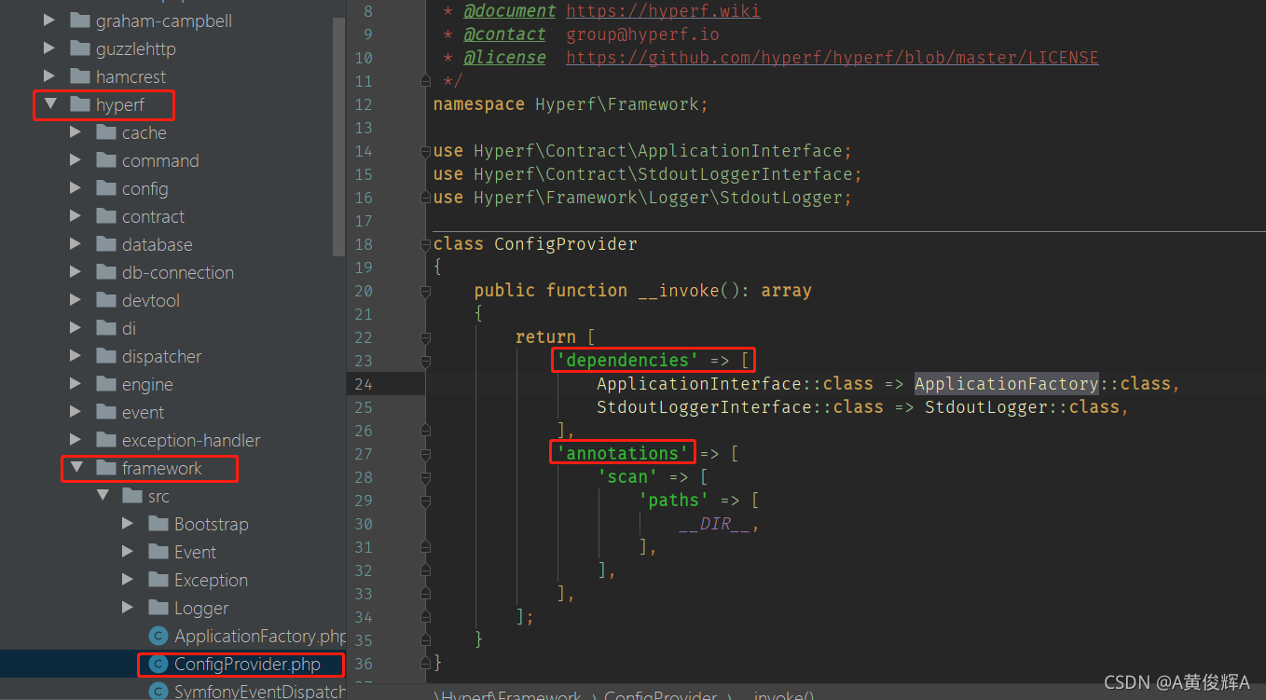Select the Event folder icon under src

(x=158, y=552)
